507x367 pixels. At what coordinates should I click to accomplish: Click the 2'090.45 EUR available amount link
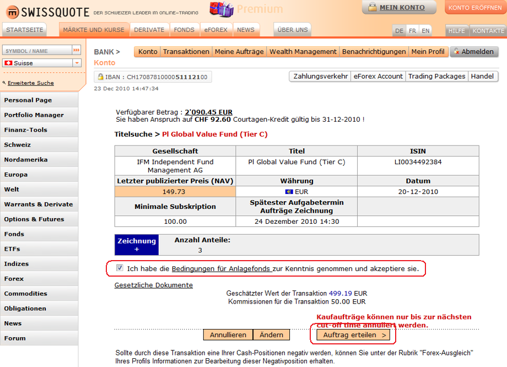[208, 112]
